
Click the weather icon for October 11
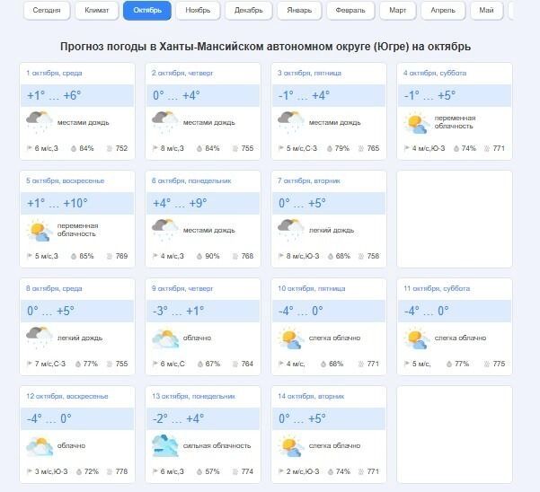pos(416,338)
